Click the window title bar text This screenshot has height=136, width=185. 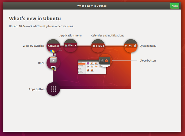tap(92, 6)
